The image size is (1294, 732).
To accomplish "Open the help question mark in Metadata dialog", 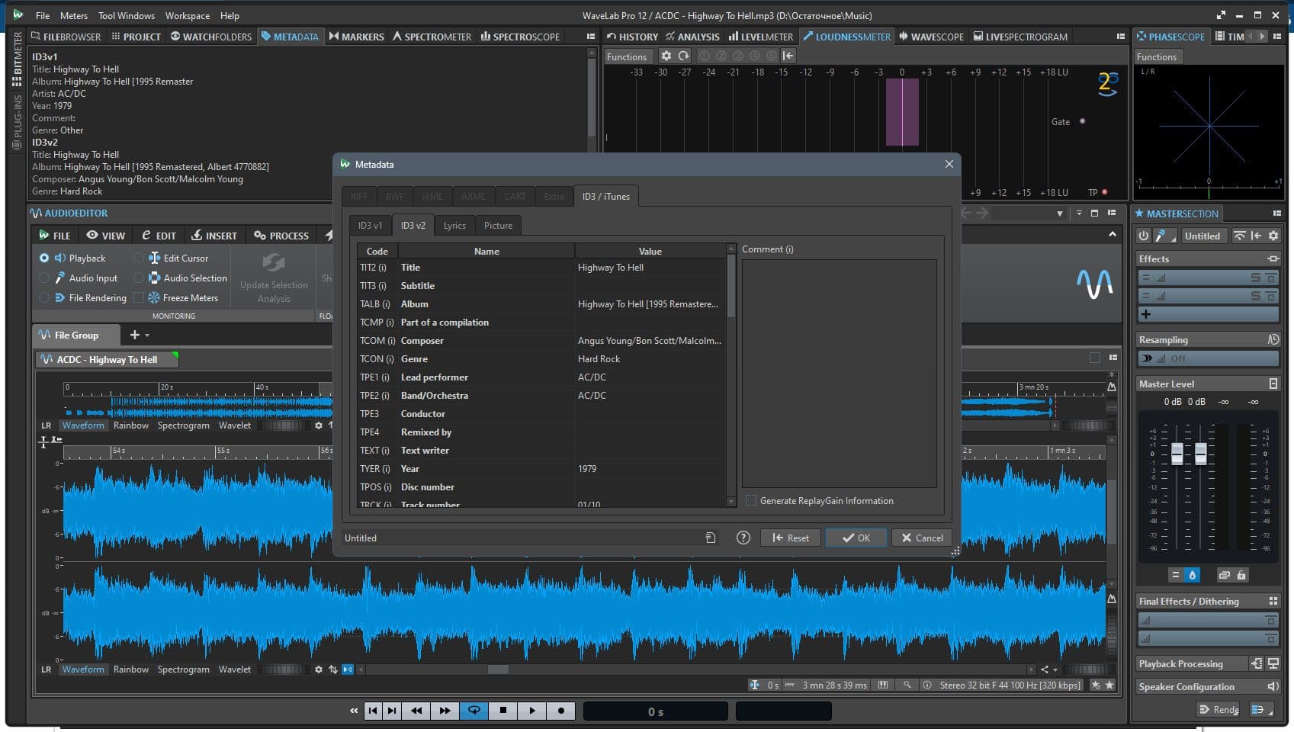I will [743, 538].
